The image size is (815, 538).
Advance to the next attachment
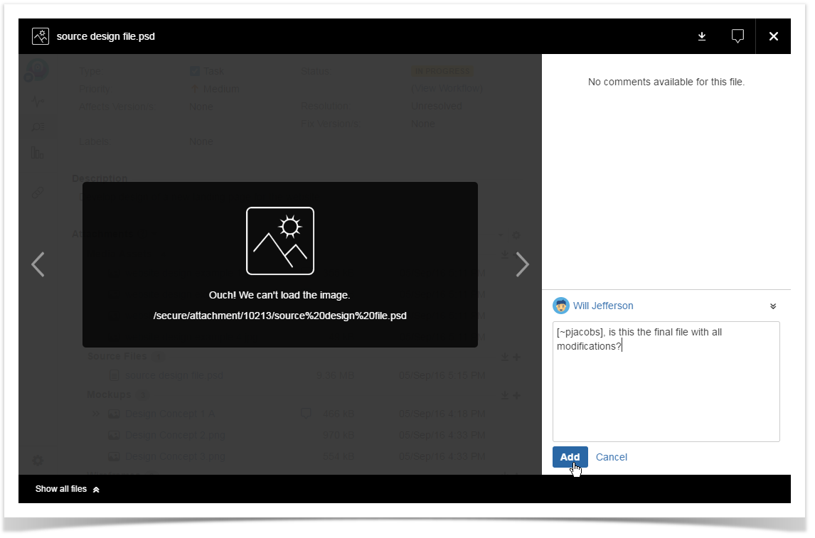click(x=523, y=264)
